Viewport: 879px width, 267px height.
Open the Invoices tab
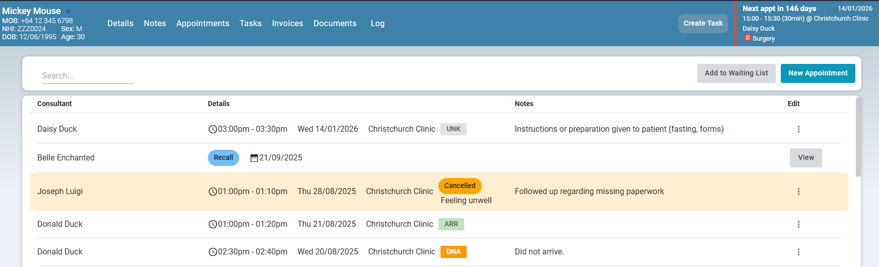287,24
